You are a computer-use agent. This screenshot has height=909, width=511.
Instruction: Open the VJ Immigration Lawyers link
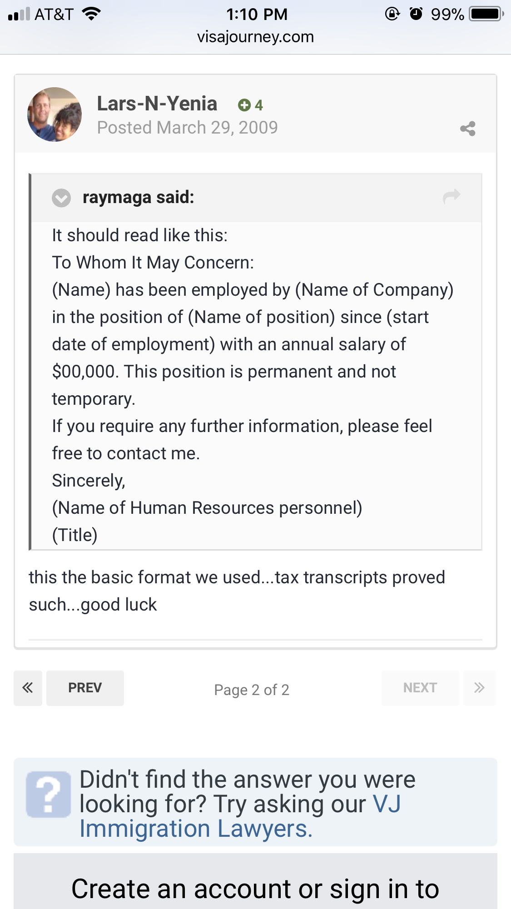241,816
